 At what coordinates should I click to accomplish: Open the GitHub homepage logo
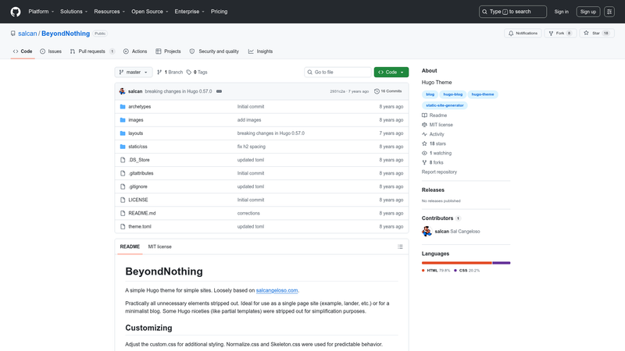point(16,12)
